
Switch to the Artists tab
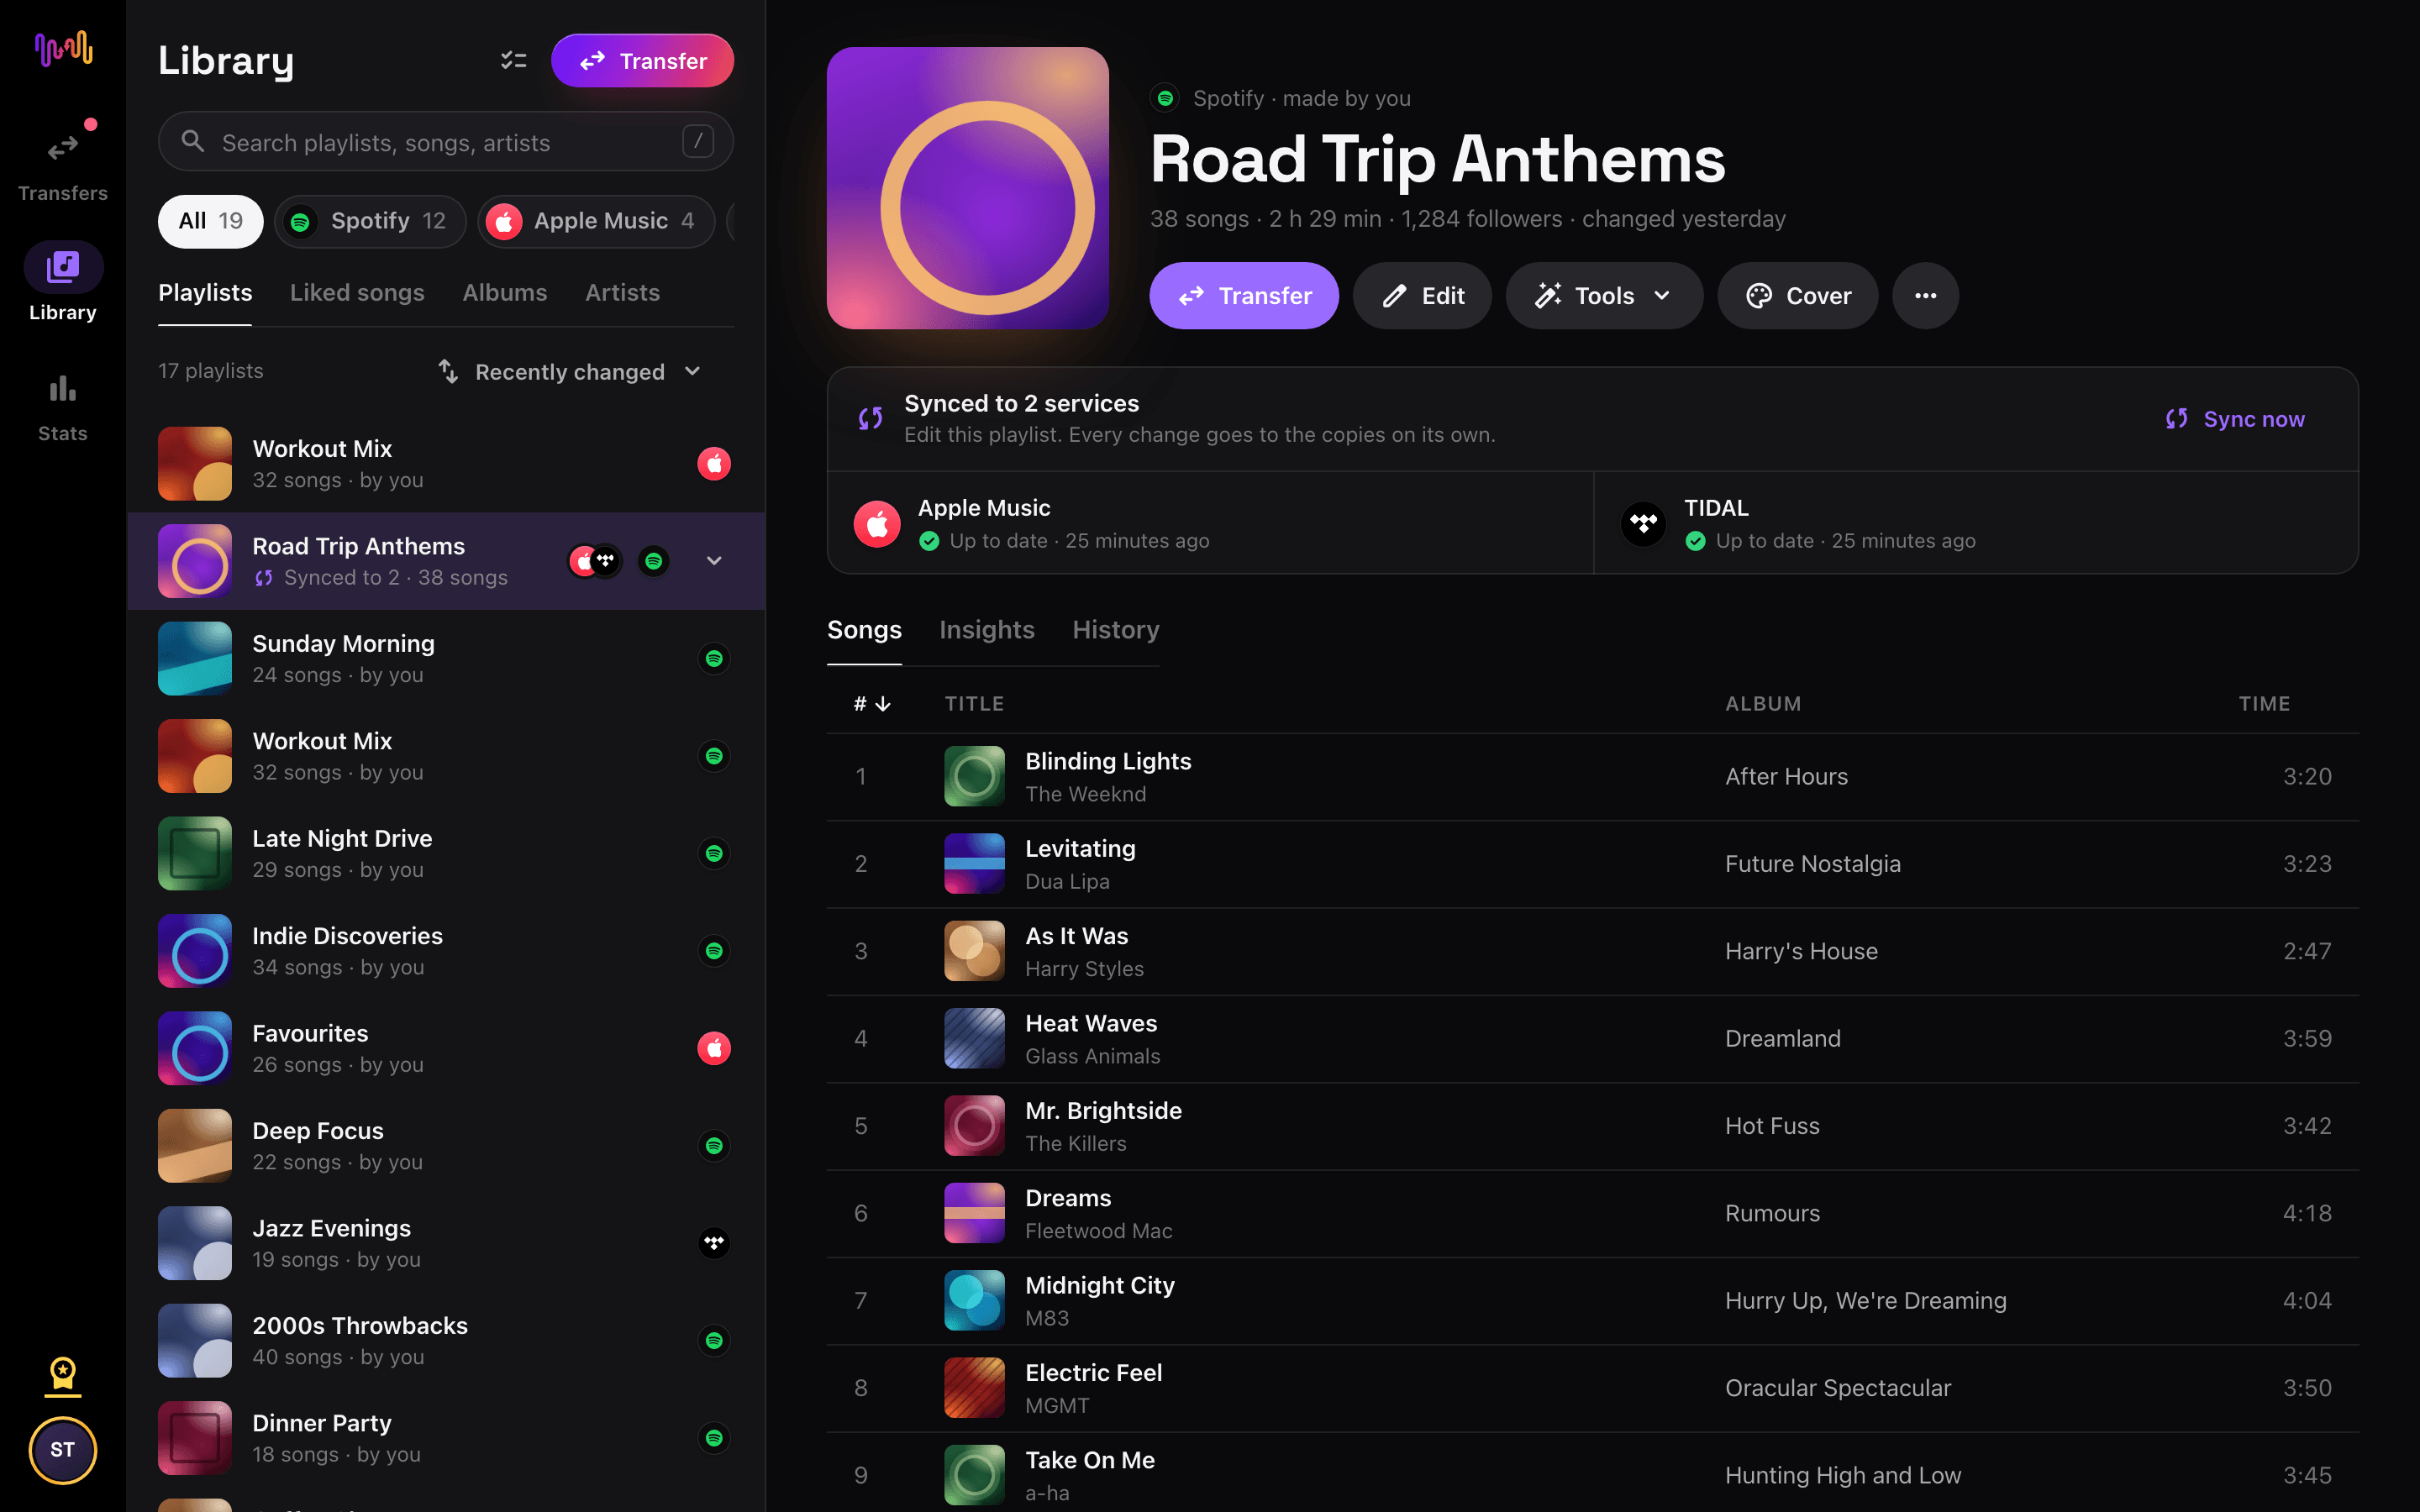pos(622,292)
